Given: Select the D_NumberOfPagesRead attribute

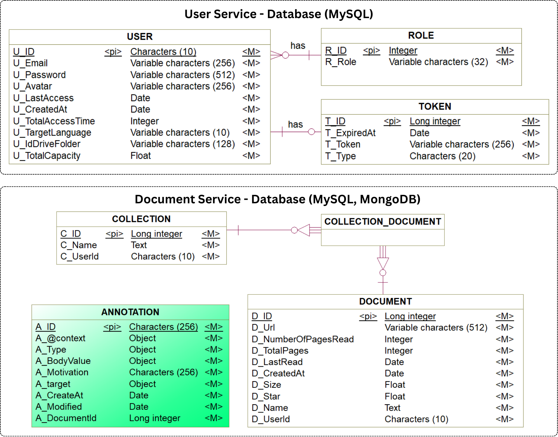Looking at the screenshot, I should click(303, 339).
